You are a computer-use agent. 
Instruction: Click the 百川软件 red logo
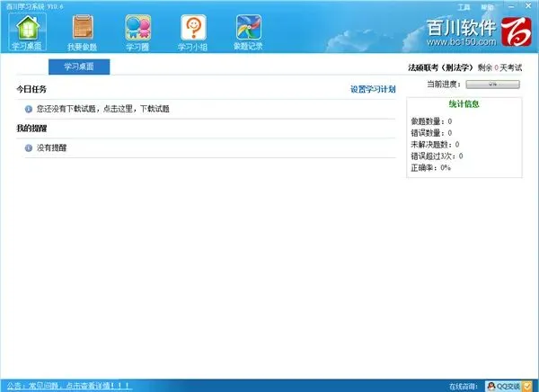(516, 32)
